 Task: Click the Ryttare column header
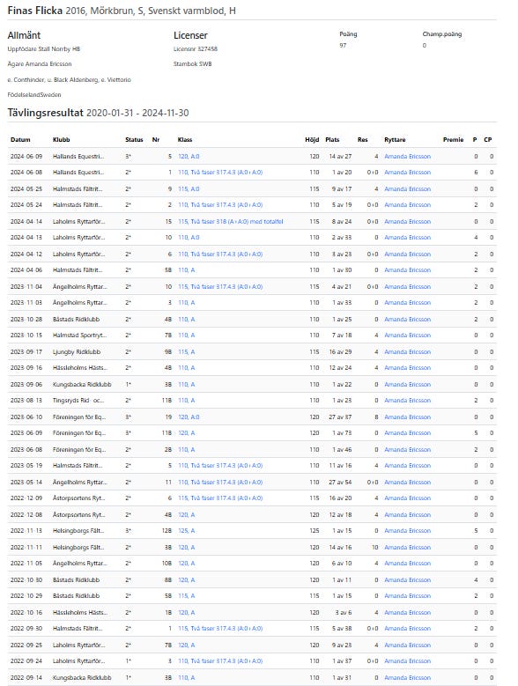coord(395,139)
